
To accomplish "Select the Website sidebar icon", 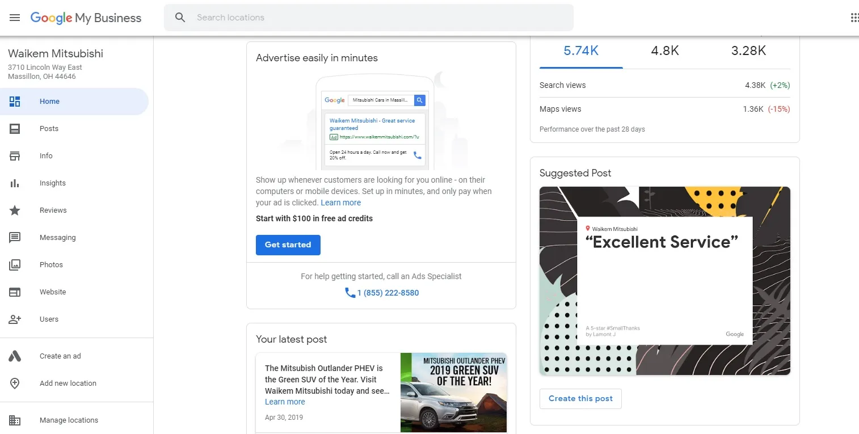I will coord(15,292).
